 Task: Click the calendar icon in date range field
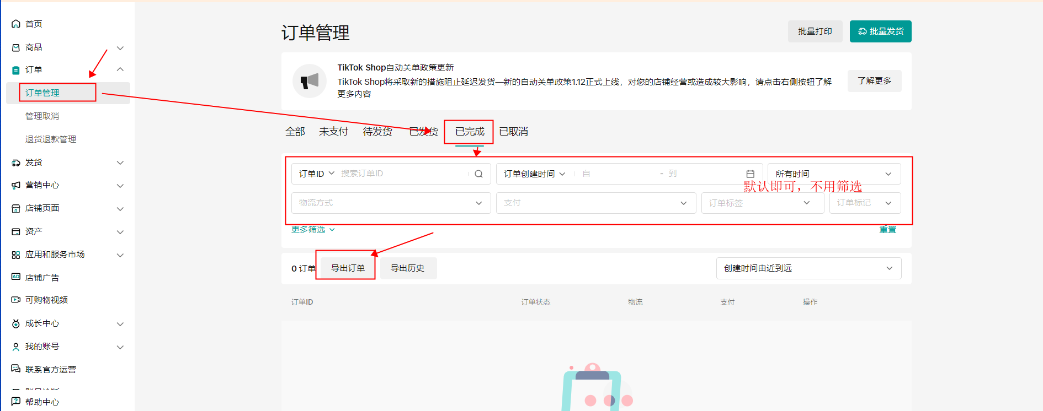750,174
